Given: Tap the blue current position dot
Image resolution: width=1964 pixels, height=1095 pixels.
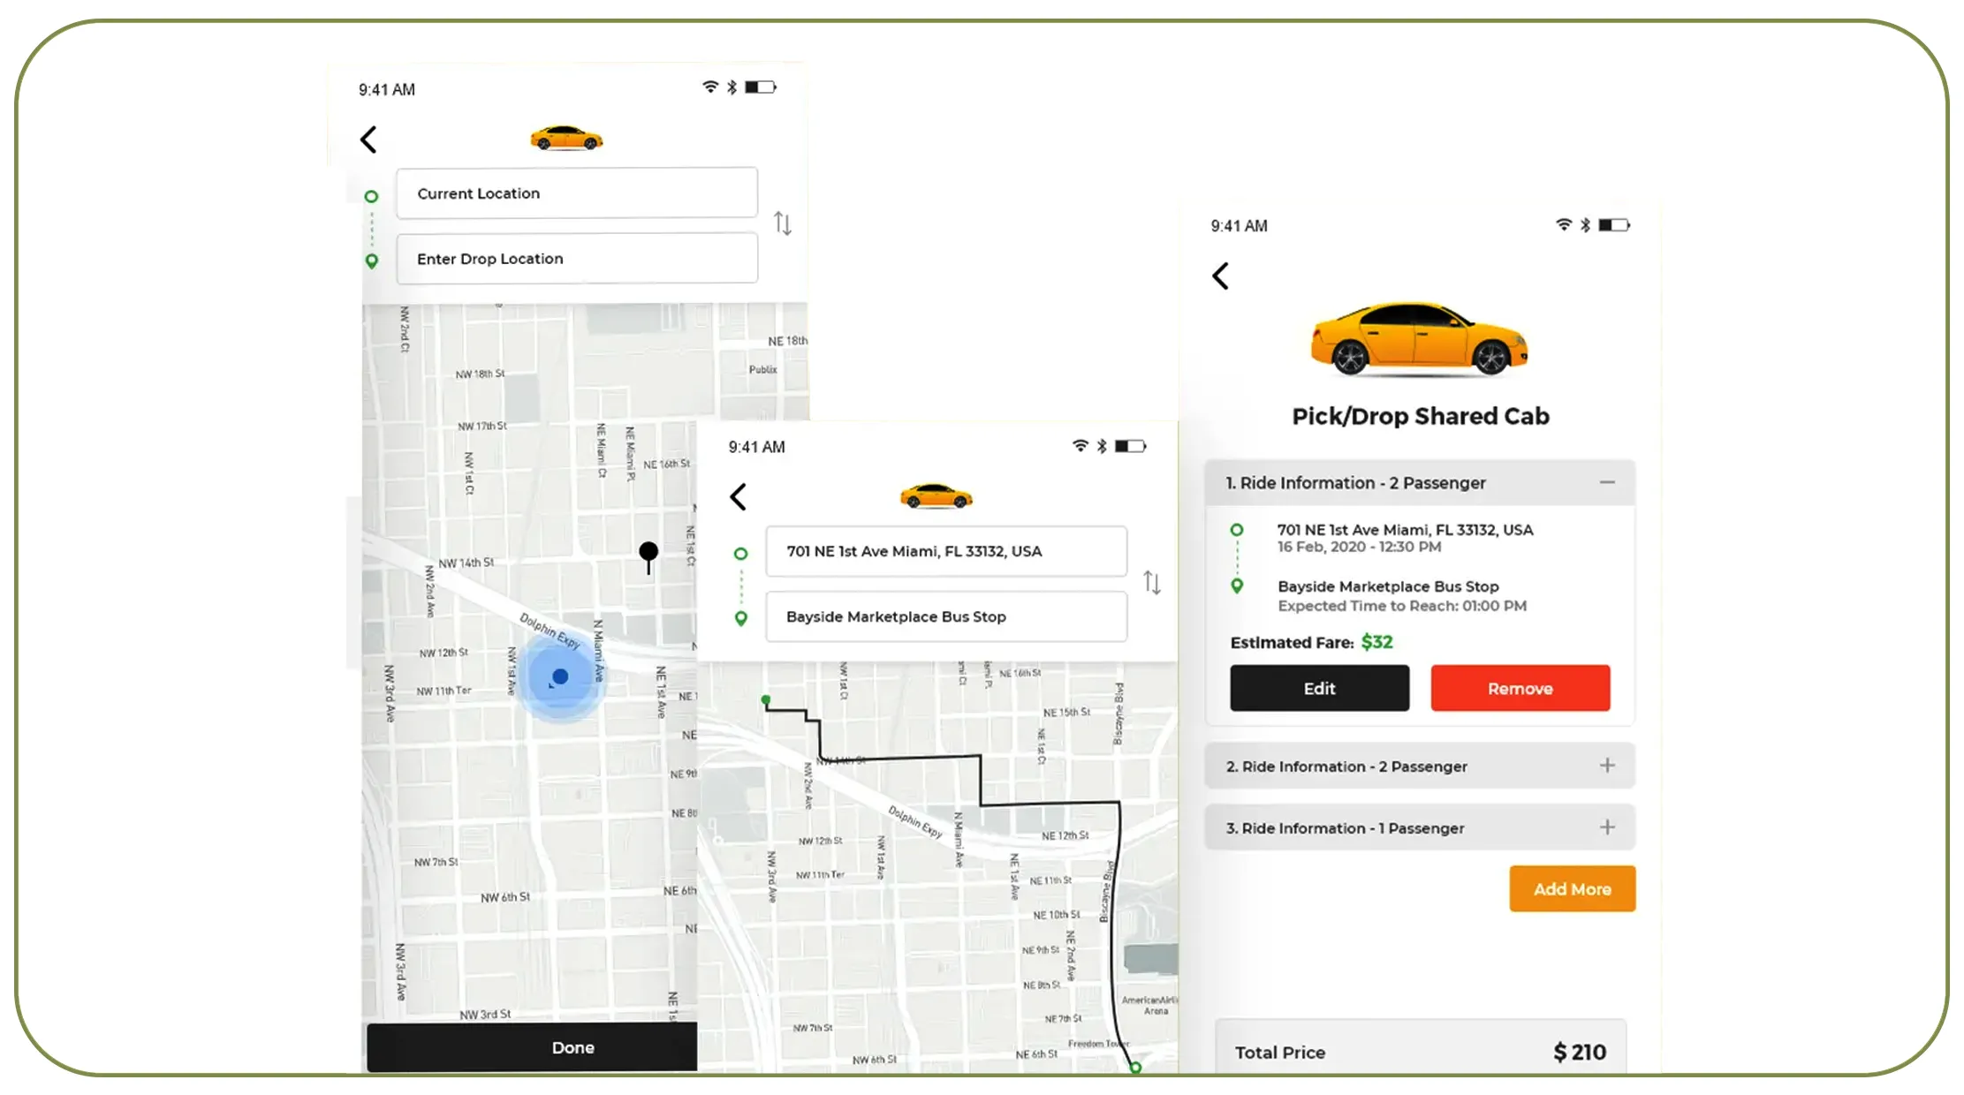Looking at the screenshot, I should tap(559, 677).
